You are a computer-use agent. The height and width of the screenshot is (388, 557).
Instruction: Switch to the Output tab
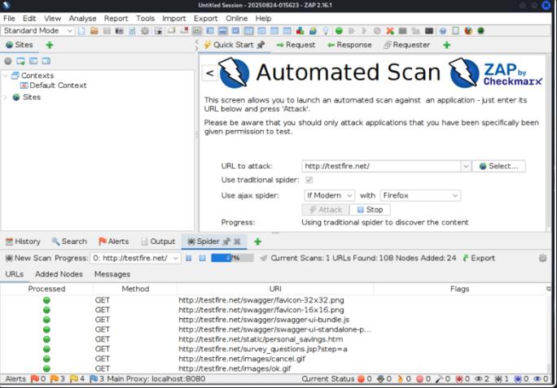158,242
